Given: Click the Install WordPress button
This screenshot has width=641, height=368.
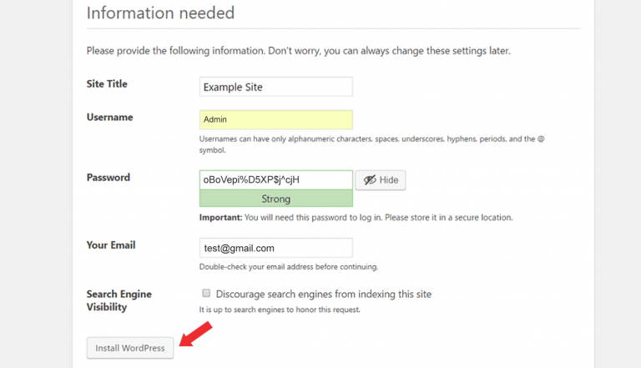Looking at the screenshot, I should tap(130, 348).
